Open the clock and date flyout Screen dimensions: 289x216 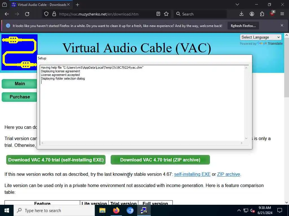[265, 210]
